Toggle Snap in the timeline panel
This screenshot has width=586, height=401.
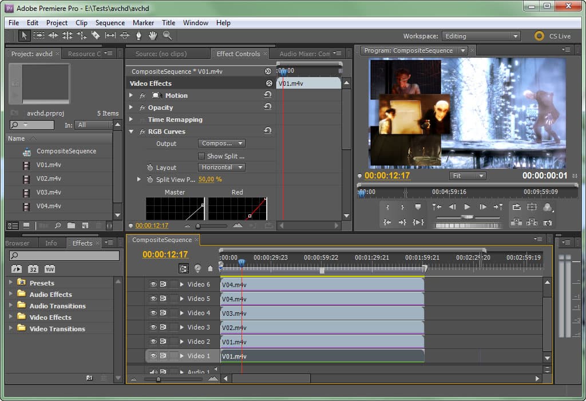tap(184, 268)
